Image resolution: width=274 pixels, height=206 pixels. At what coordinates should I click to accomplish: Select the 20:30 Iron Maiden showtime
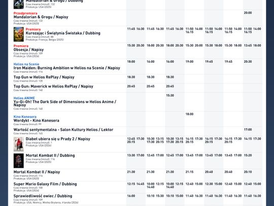[248, 62]
